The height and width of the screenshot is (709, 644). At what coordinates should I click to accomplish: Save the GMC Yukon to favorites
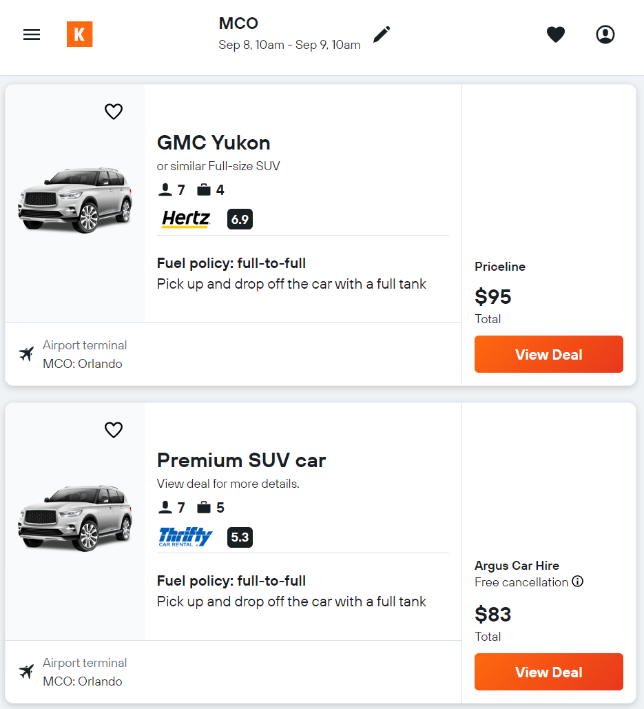[114, 112]
